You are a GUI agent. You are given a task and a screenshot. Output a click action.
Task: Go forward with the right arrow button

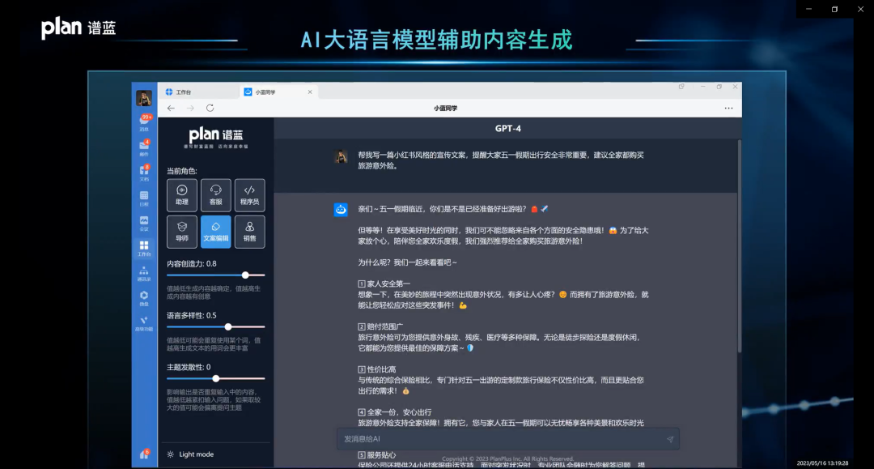click(x=190, y=109)
